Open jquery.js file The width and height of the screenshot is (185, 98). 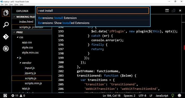[x=30, y=73]
